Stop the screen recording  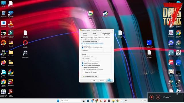point(152,97)
